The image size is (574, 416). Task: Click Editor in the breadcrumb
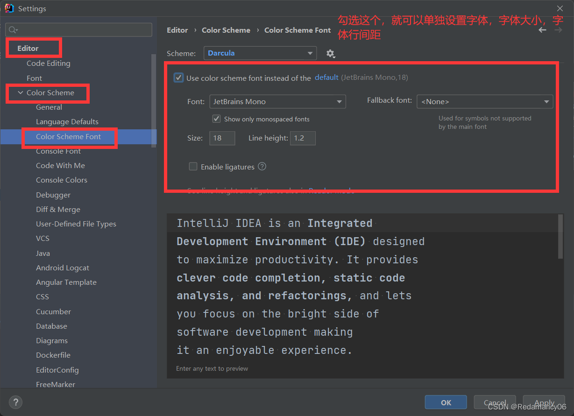[x=177, y=30]
